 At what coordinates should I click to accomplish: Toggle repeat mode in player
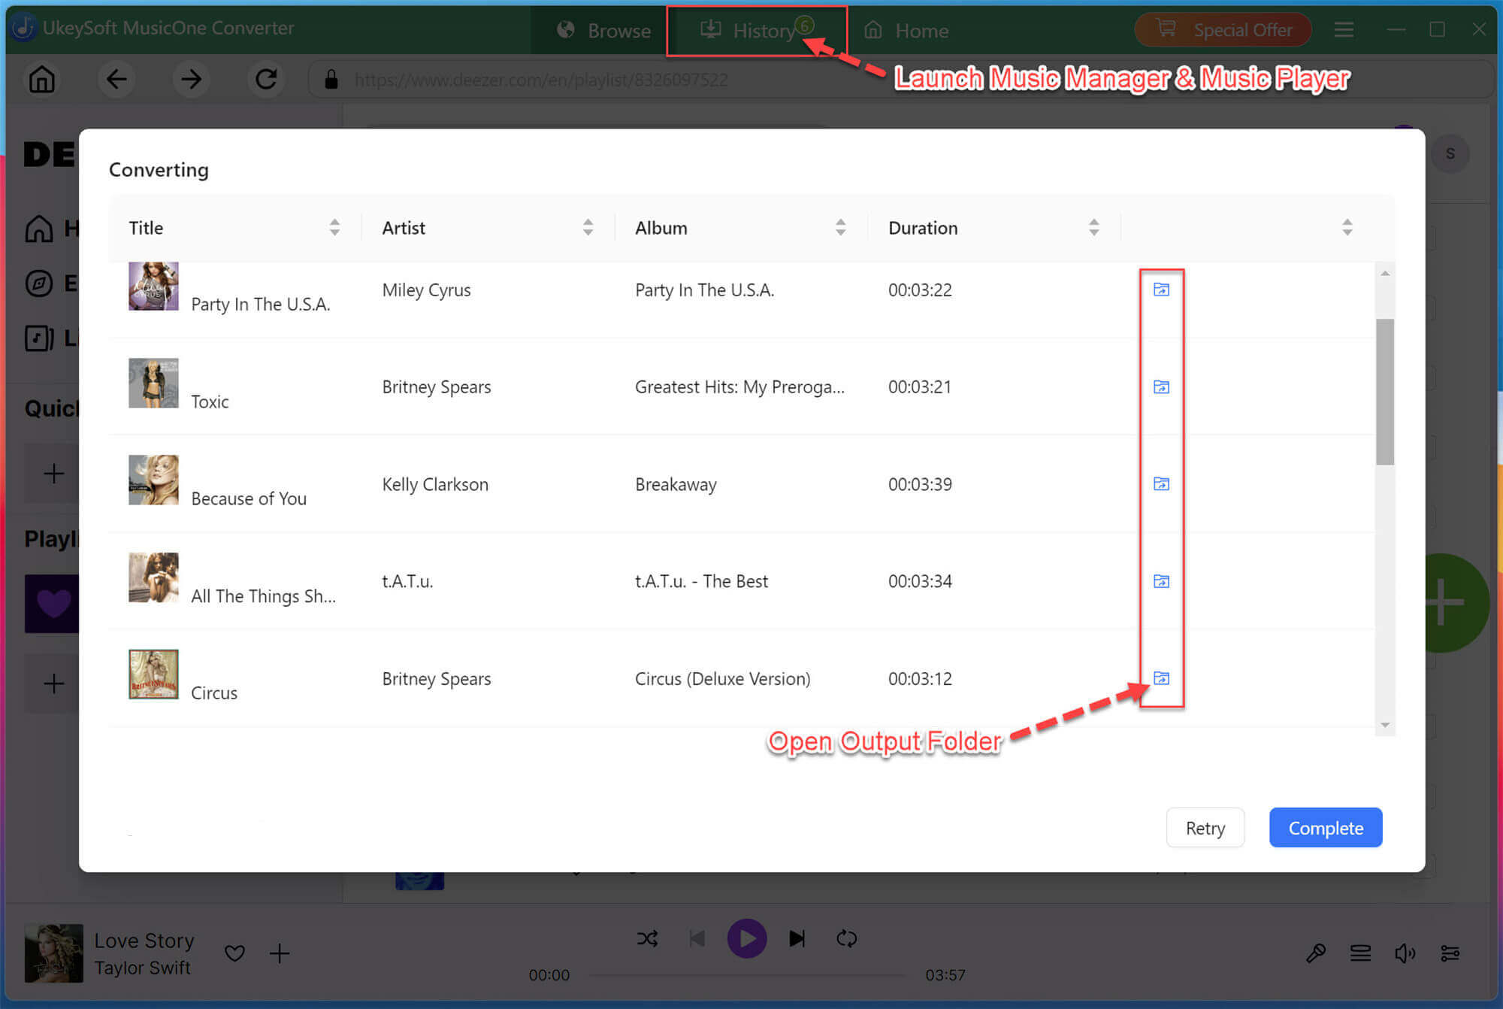click(x=847, y=938)
